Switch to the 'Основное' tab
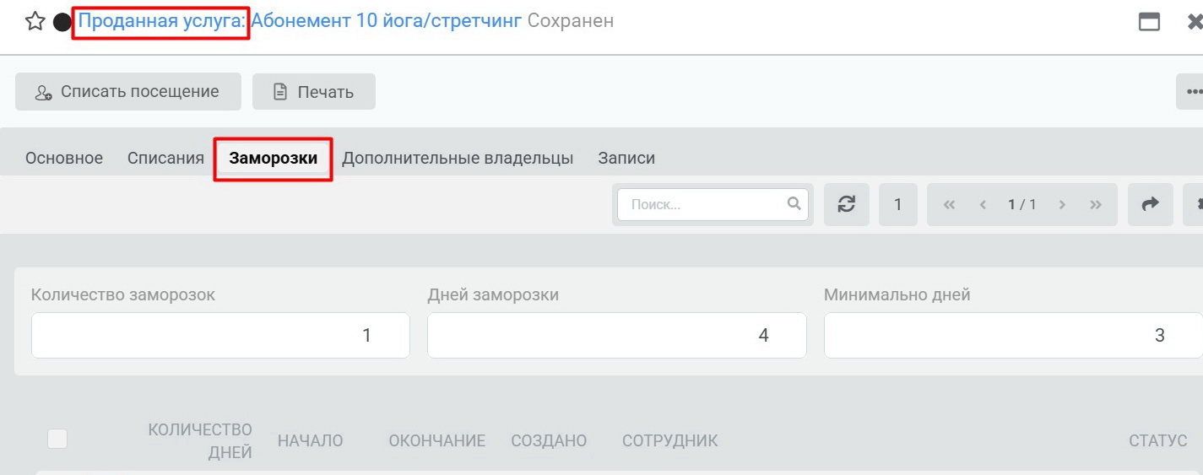1203x475 pixels. click(x=64, y=158)
